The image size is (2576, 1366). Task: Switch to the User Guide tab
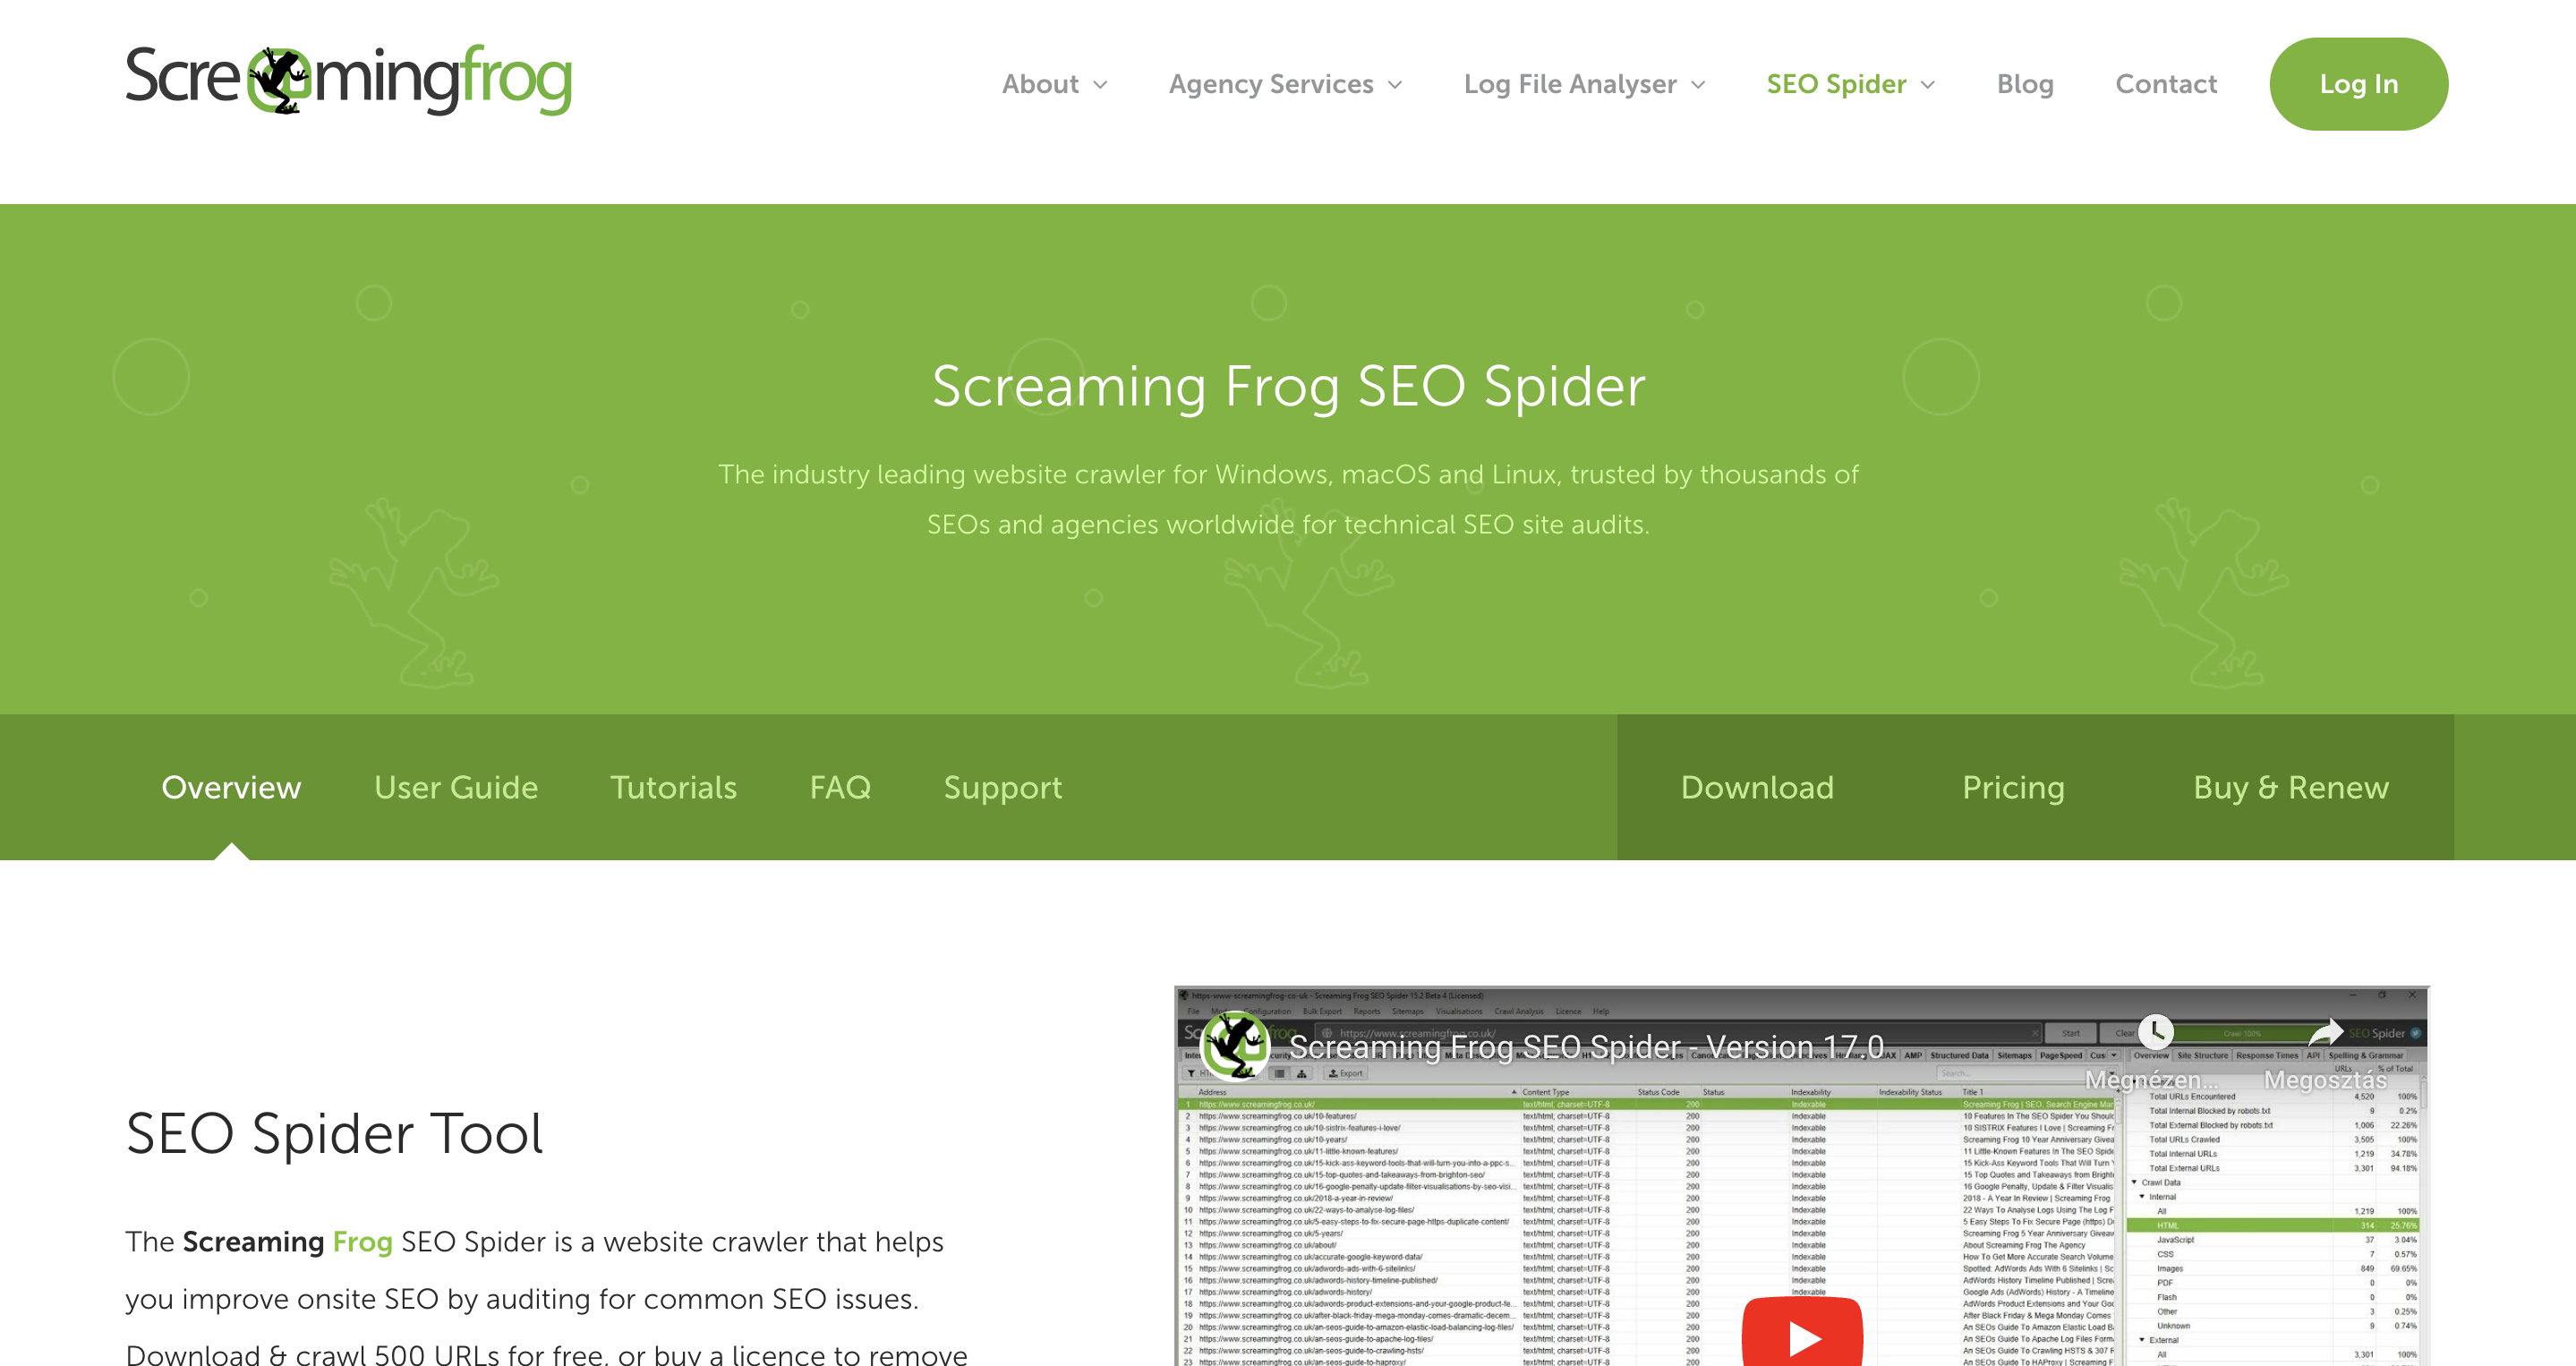pyautogui.click(x=455, y=787)
